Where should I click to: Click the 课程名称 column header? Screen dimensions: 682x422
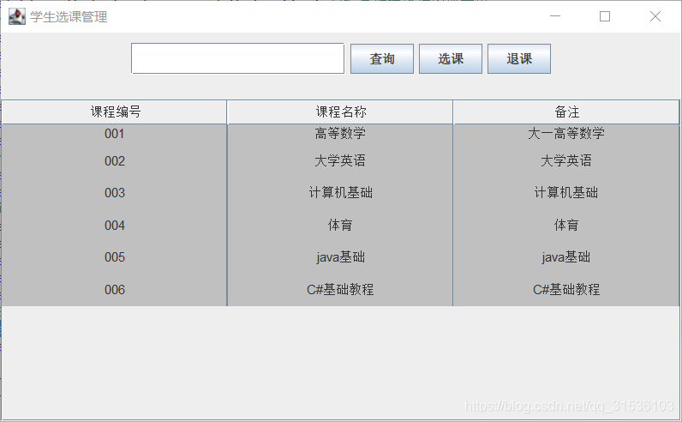pos(340,112)
